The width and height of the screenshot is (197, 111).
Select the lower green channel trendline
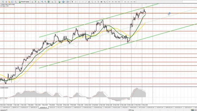click(x=118, y=46)
